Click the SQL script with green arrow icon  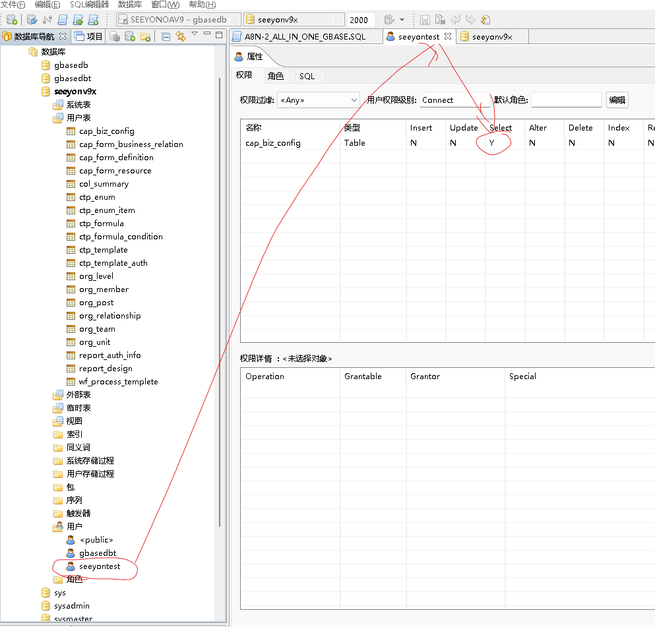(78, 20)
